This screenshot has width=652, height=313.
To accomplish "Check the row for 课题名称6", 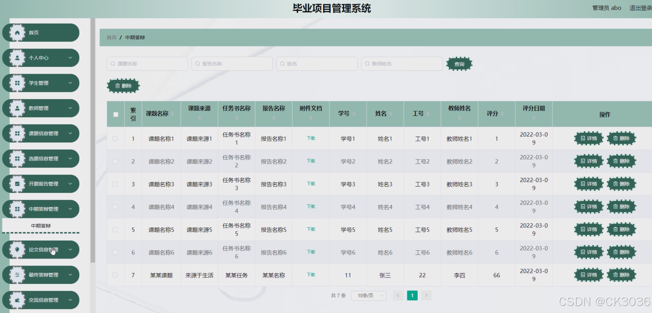I will (x=115, y=253).
